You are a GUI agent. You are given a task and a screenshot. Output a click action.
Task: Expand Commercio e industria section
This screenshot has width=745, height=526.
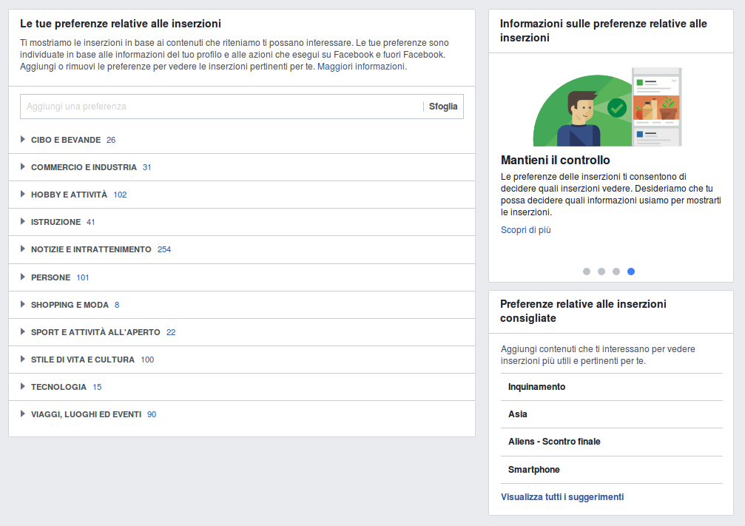tap(83, 167)
